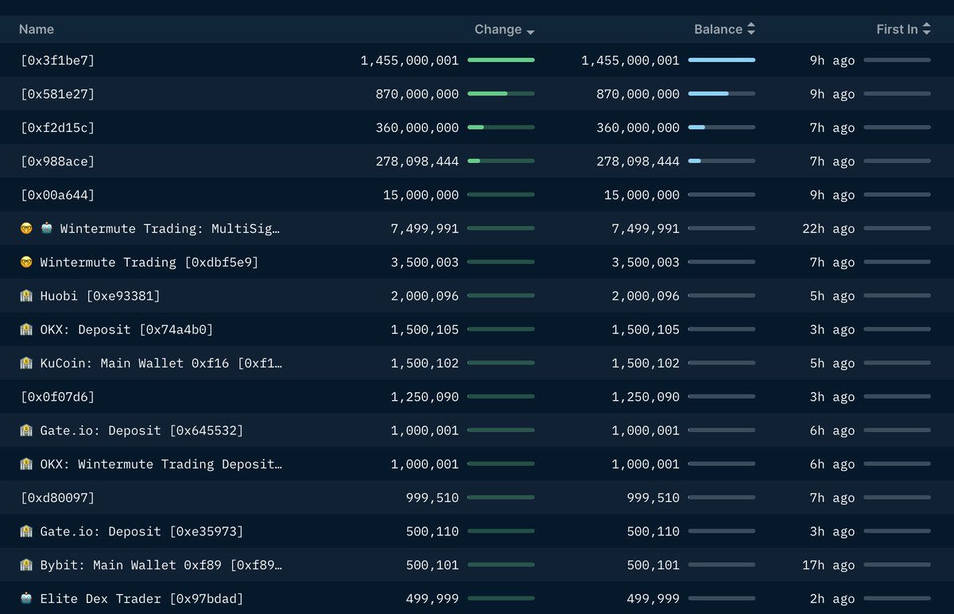Click change value 499,999
This screenshot has height=614, width=954.
[x=432, y=599]
